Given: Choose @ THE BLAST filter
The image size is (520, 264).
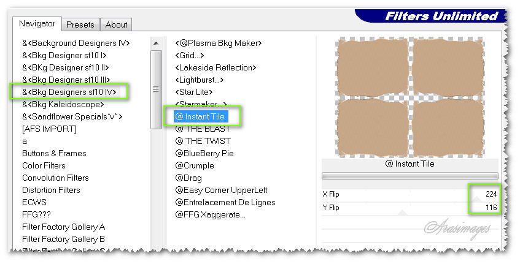Looking at the screenshot, I should 203,129.
